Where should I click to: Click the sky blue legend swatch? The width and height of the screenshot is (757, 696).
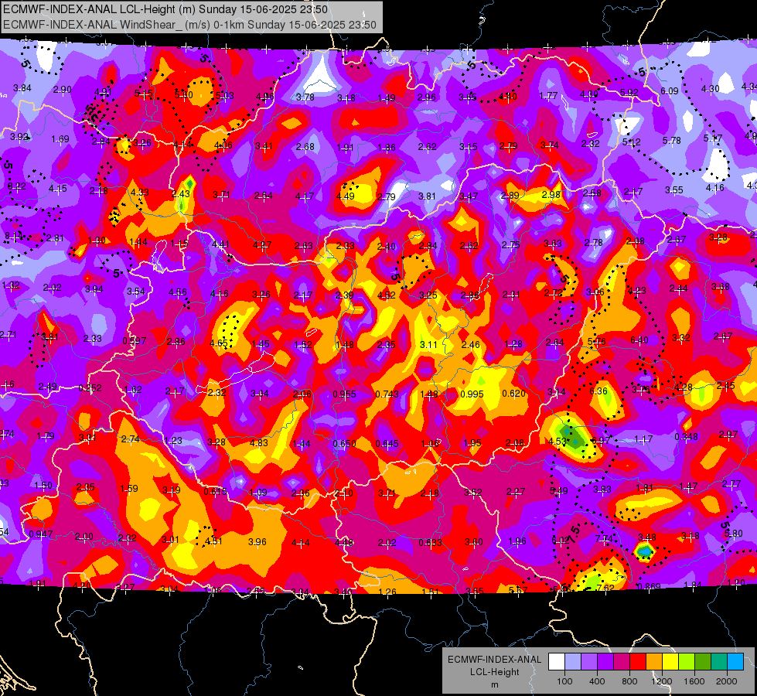click(735, 662)
